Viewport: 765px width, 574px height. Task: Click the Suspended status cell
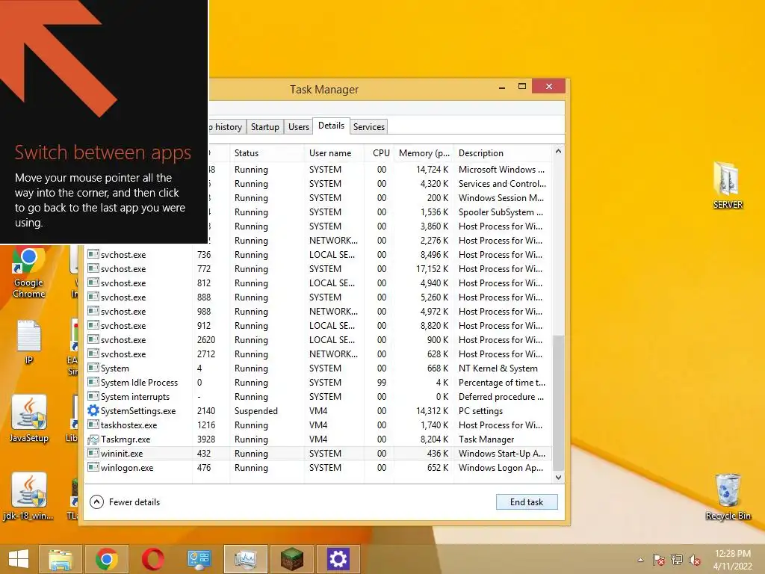255,410
